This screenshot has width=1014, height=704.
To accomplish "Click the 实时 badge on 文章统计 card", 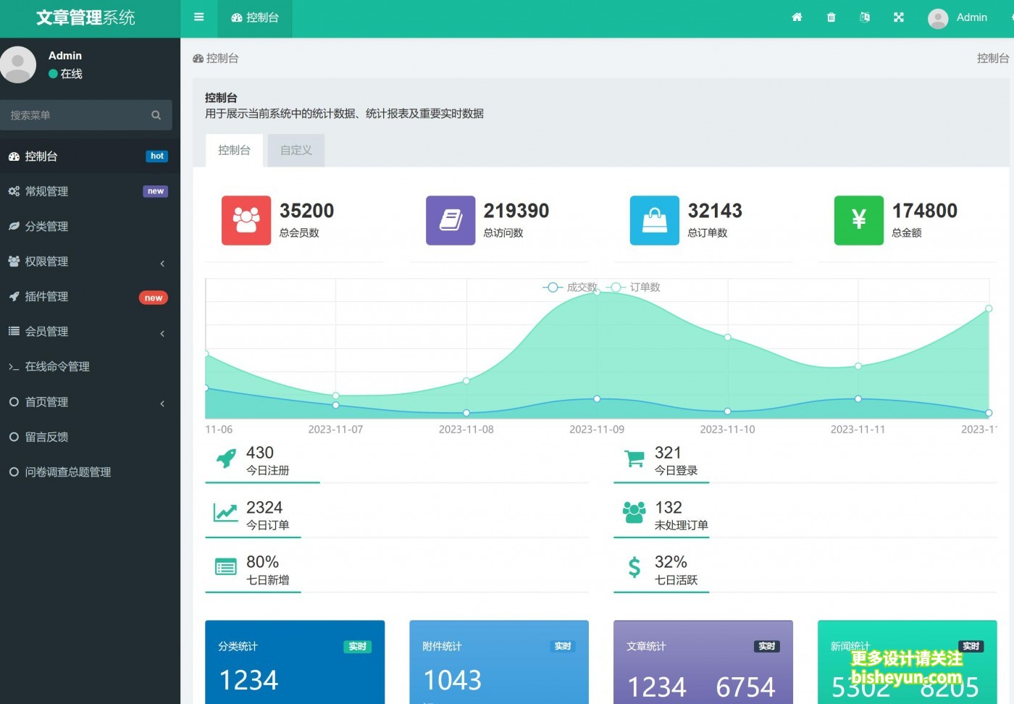I will click(x=767, y=647).
